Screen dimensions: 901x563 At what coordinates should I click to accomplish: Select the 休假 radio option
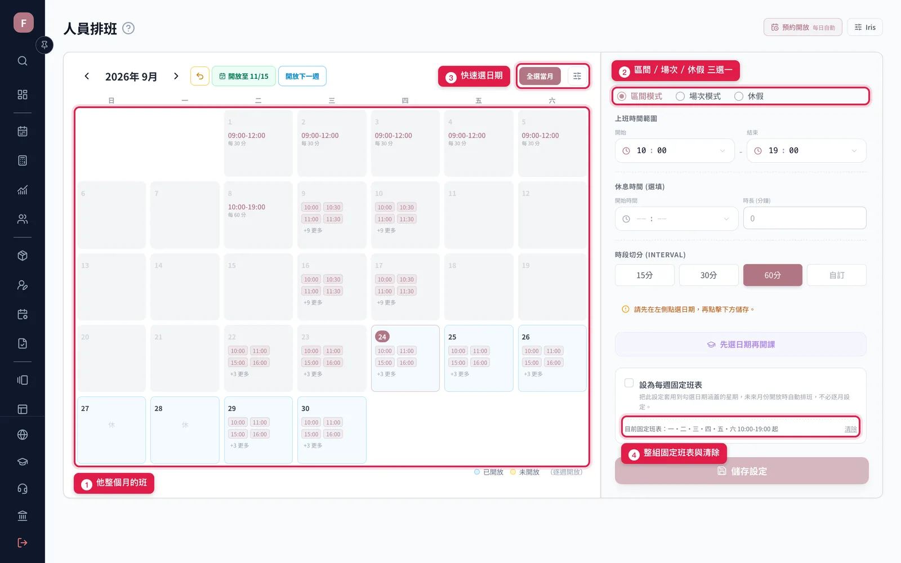749,96
